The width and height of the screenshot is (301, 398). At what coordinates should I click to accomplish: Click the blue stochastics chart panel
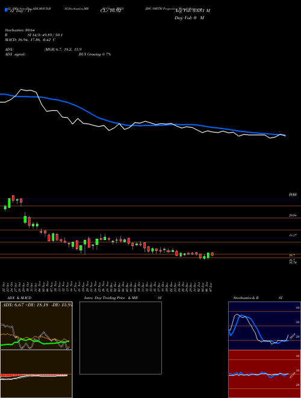tap(264, 326)
